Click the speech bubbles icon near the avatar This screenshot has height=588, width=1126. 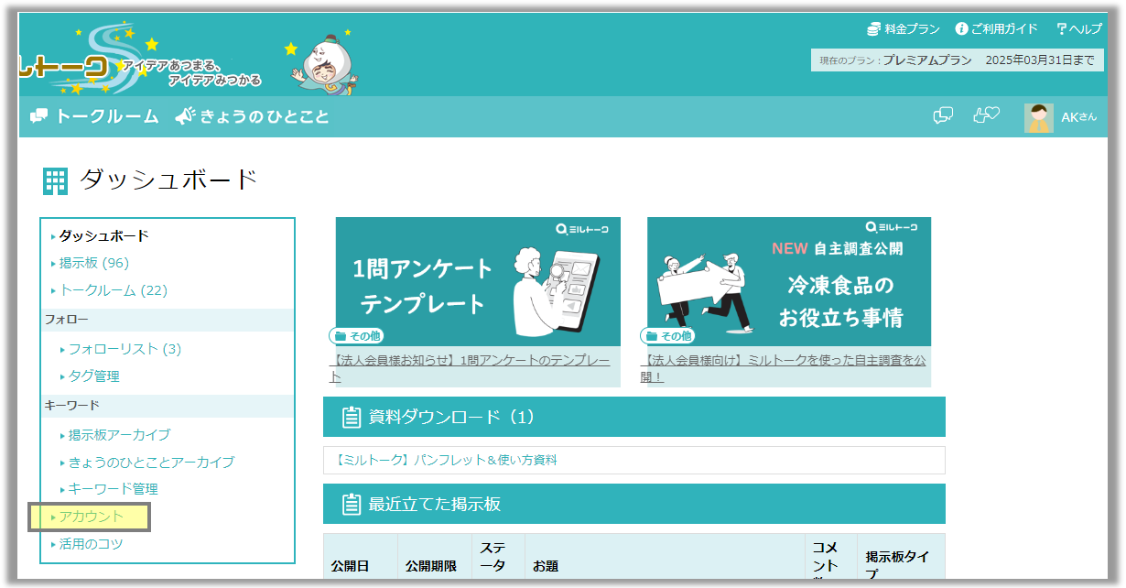click(x=943, y=116)
